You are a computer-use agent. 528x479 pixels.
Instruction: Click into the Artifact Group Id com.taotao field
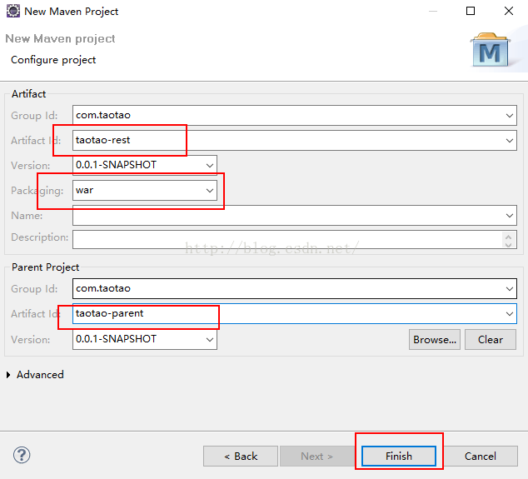pyautogui.click(x=295, y=116)
